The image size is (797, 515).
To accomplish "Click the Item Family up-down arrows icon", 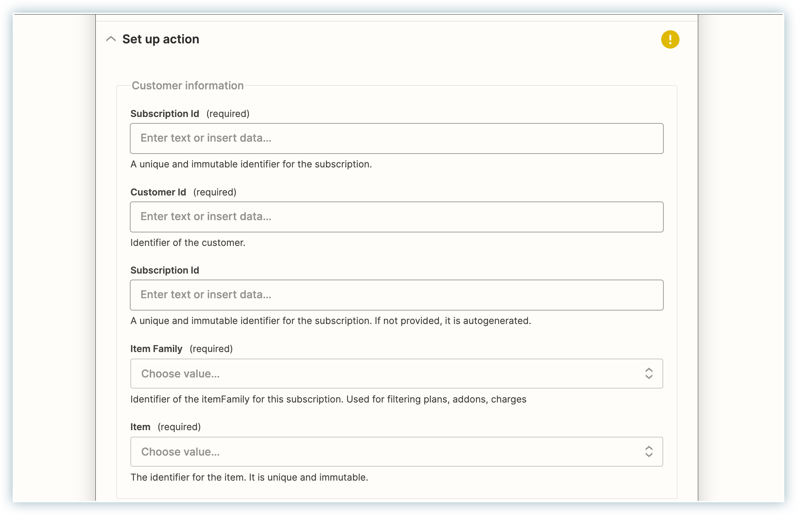I will point(649,373).
